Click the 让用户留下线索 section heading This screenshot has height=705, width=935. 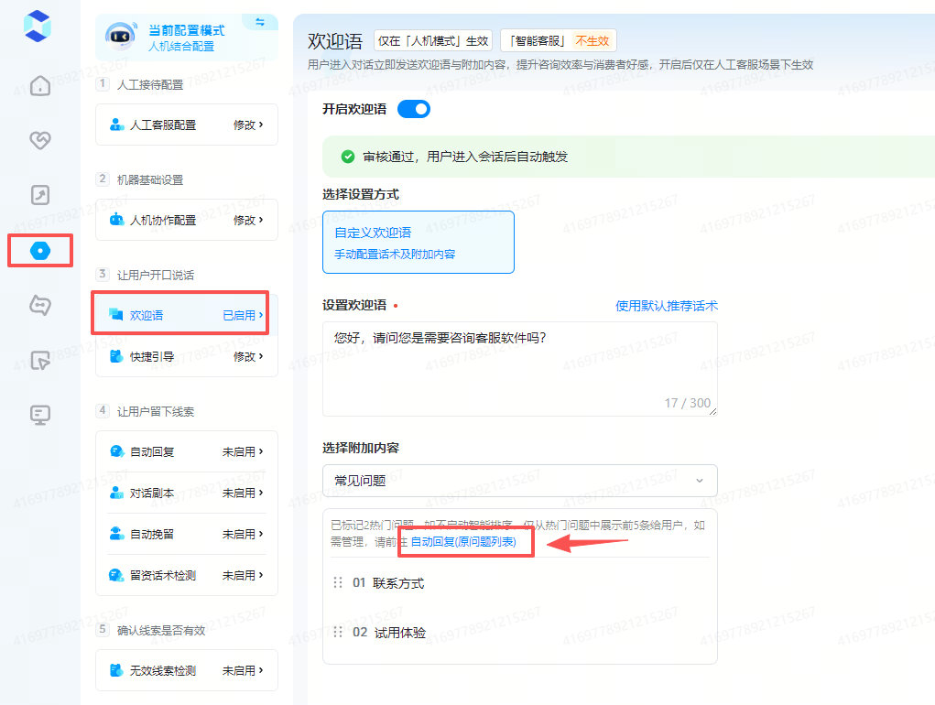pyautogui.click(x=155, y=411)
